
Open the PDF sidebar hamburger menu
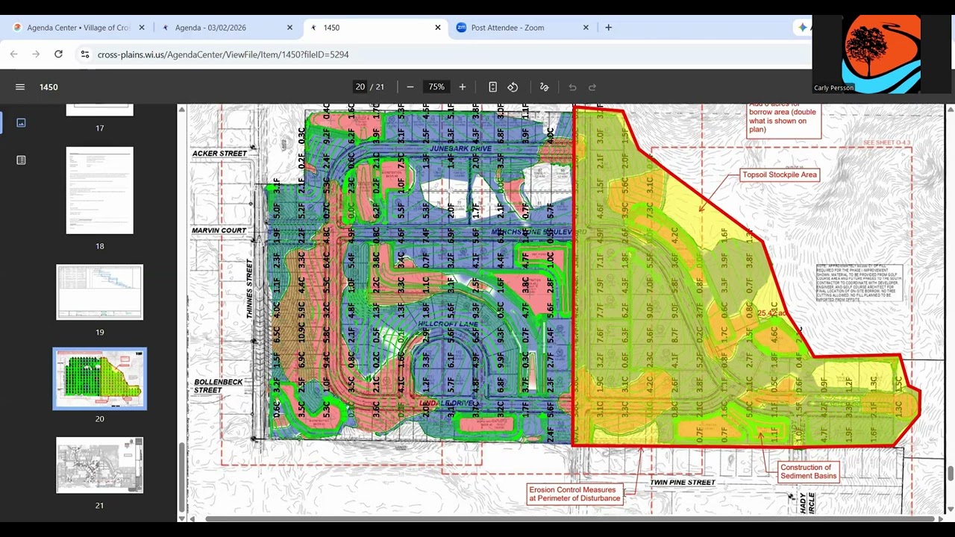click(x=20, y=87)
